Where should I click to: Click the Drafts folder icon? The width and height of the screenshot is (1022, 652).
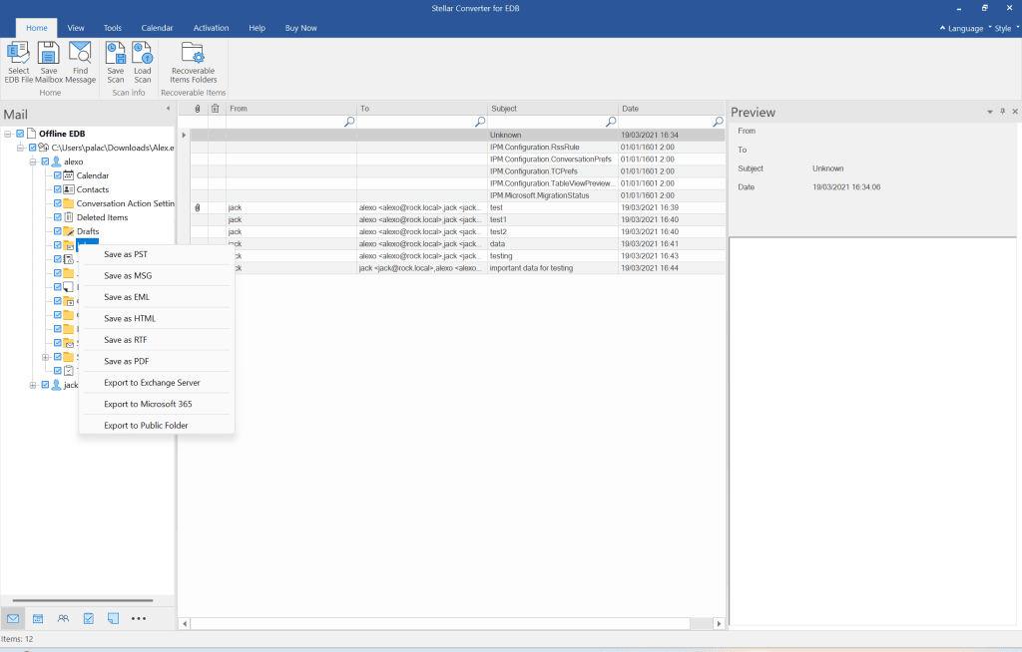coord(69,231)
